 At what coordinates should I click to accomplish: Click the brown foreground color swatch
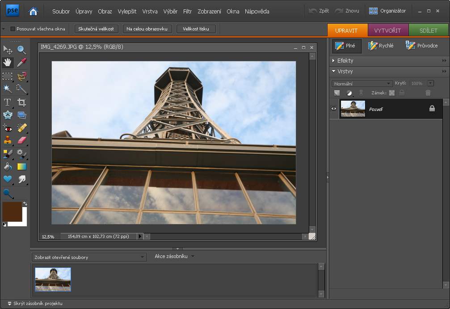coord(11,210)
